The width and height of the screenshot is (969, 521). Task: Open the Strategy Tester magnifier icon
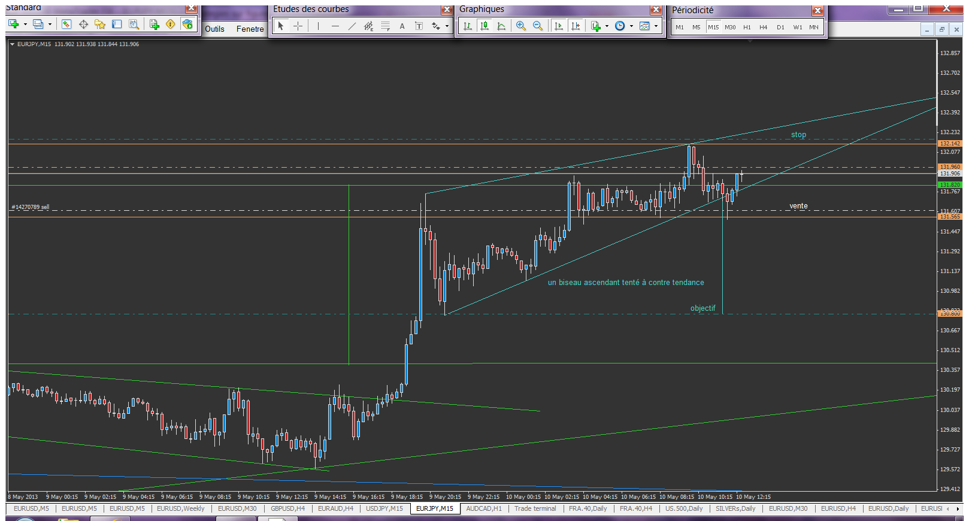click(134, 24)
